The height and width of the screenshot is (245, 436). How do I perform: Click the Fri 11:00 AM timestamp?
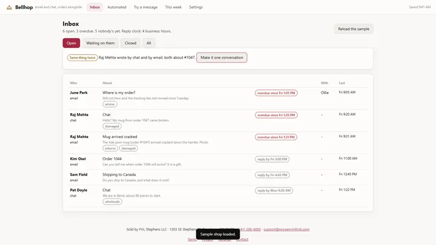[348, 158]
